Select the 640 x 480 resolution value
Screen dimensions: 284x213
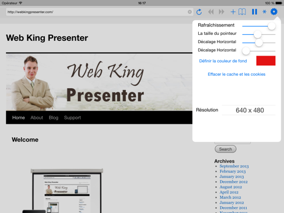[x=250, y=110]
